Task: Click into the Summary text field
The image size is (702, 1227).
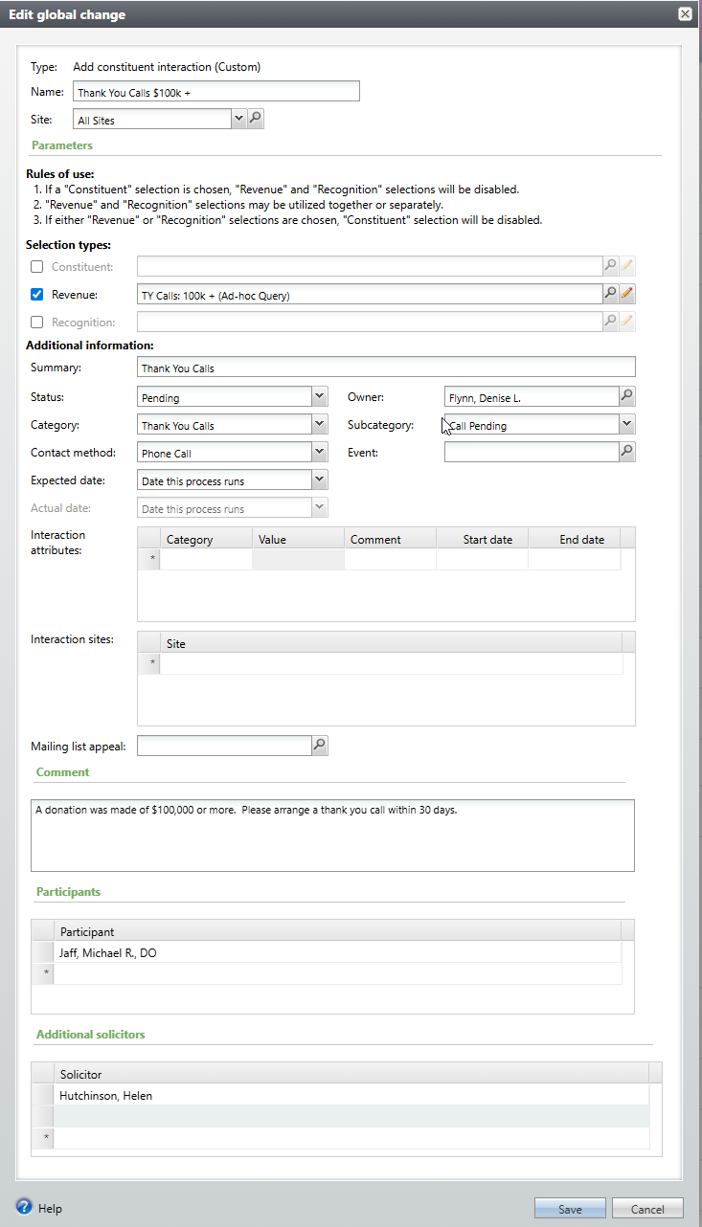Action: point(386,368)
